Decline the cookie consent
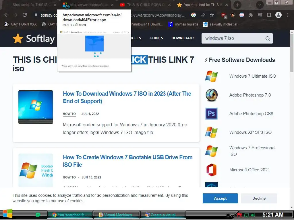294x220 pixels. pos(259,198)
